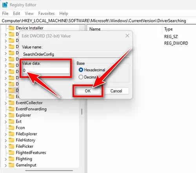Open the View menu
Screen dimensions: 196x173
(29, 13)
